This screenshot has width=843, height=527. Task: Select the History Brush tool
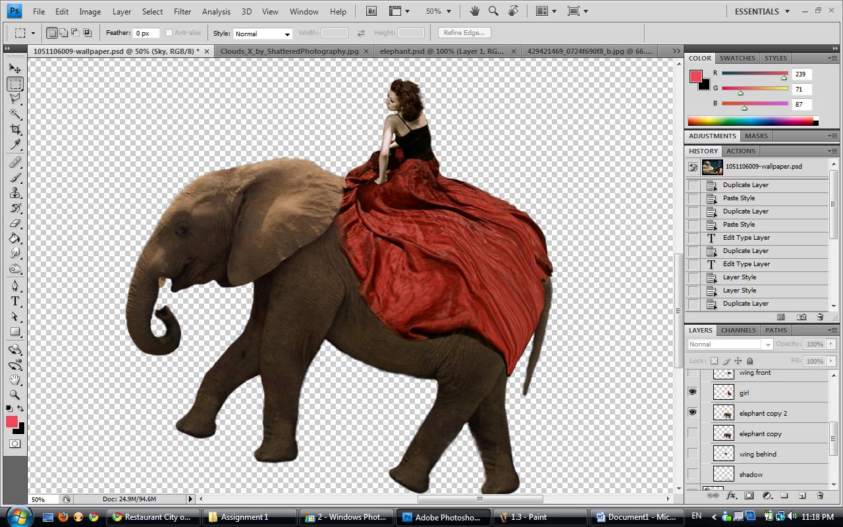point(15,208)
